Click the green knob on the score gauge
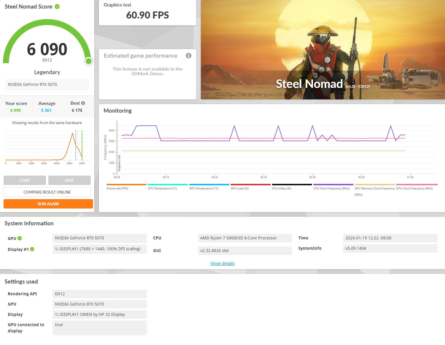The width and height of the screenshot is (445, 345). 88,61
